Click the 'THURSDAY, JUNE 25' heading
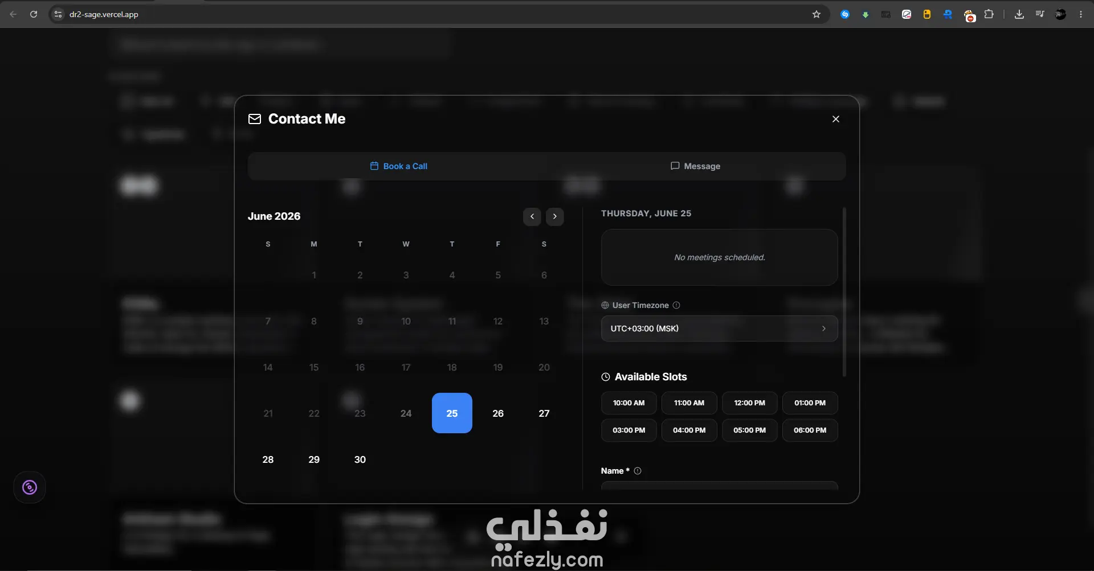This screenshot has height=571, width=1094. click(646, 213)
